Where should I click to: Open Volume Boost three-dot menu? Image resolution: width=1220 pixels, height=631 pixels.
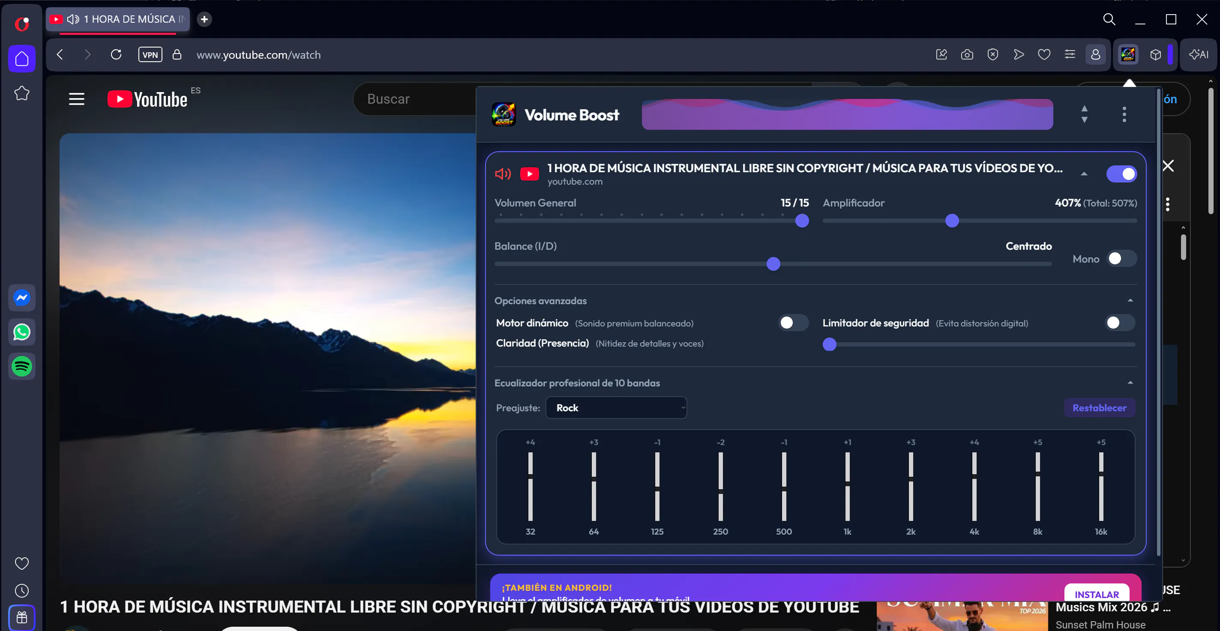point(1124,114)
